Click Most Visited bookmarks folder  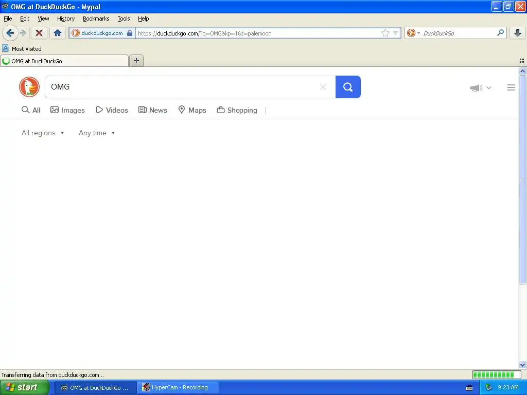(27, 49)
